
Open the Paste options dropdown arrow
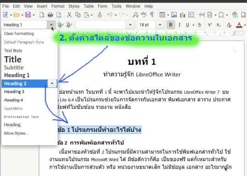[x=92, y=15]
